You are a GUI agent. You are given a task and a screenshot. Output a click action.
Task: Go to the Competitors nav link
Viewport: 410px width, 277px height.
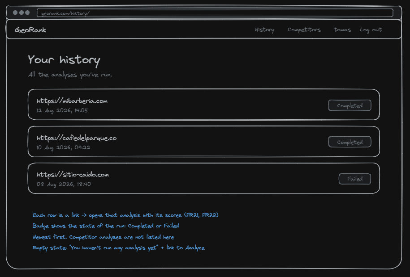click(x=304, y=30)
